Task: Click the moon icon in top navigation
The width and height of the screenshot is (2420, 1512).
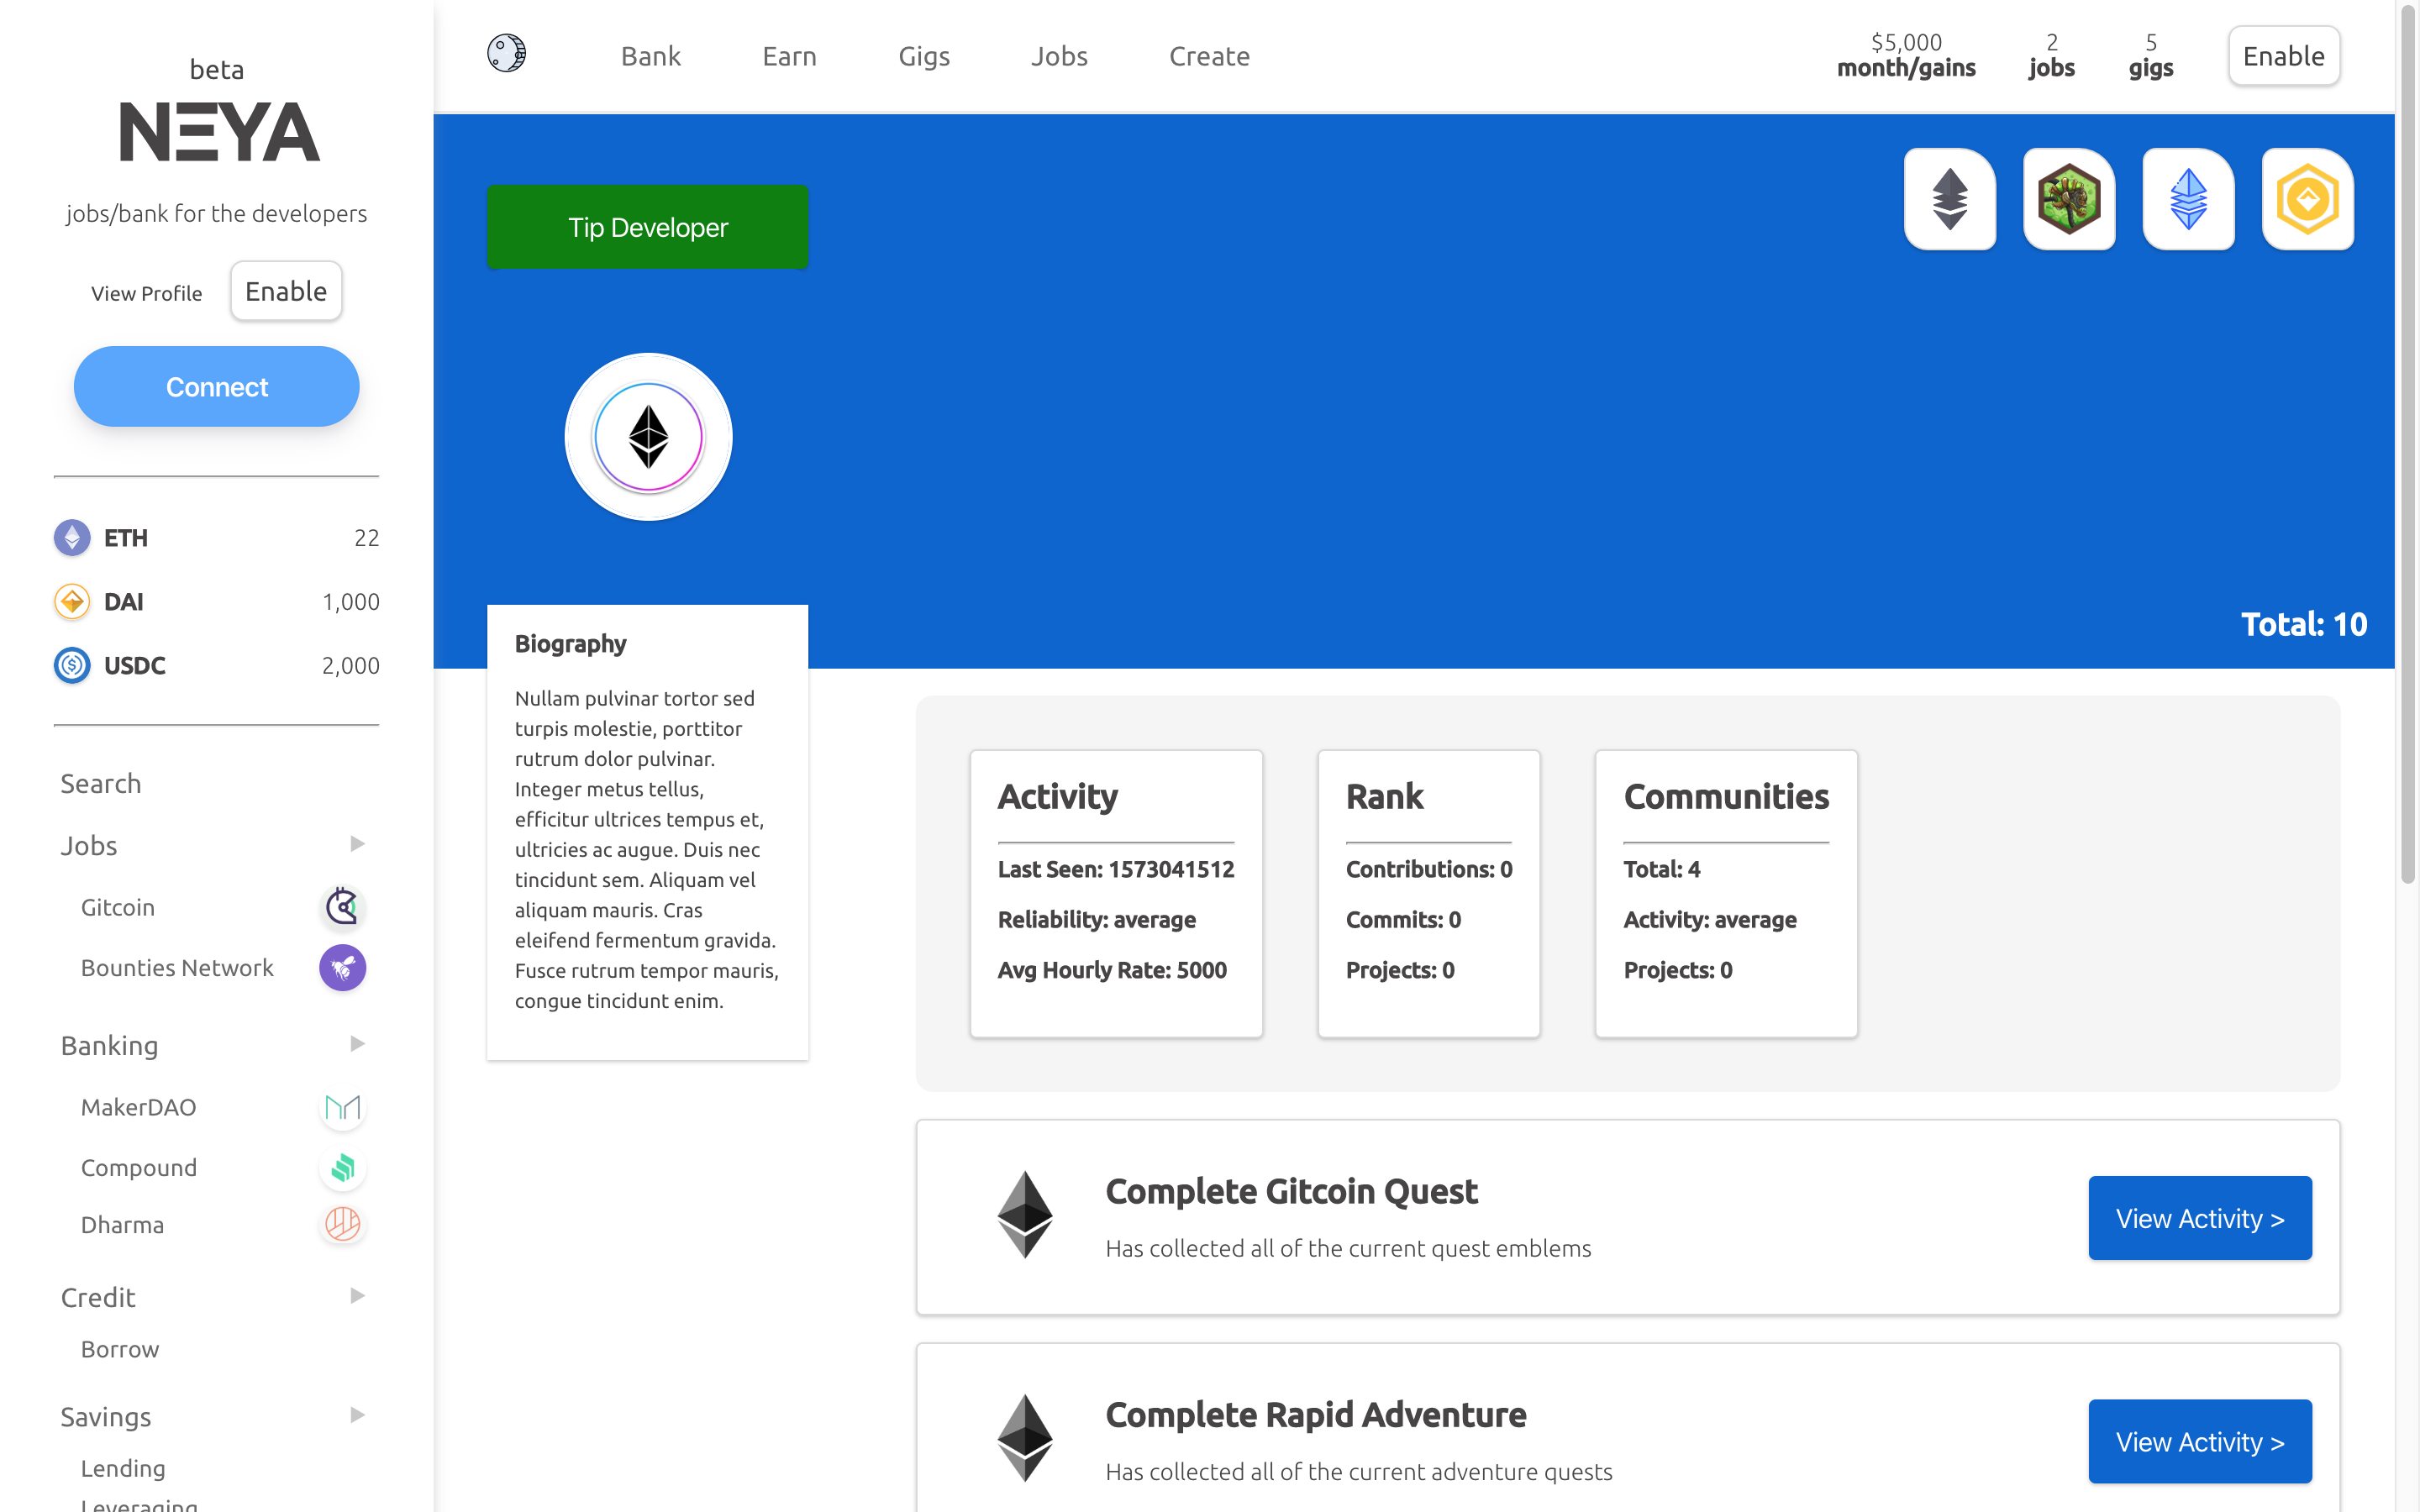Action: [506, 54]
